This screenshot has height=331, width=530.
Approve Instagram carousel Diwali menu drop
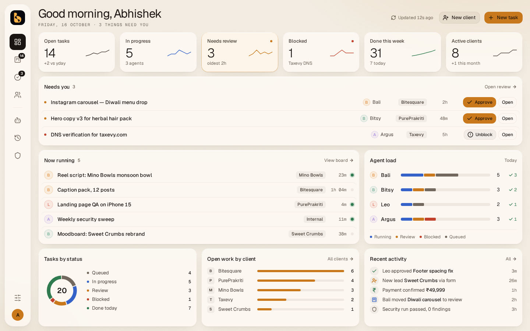tap(479, 102)
